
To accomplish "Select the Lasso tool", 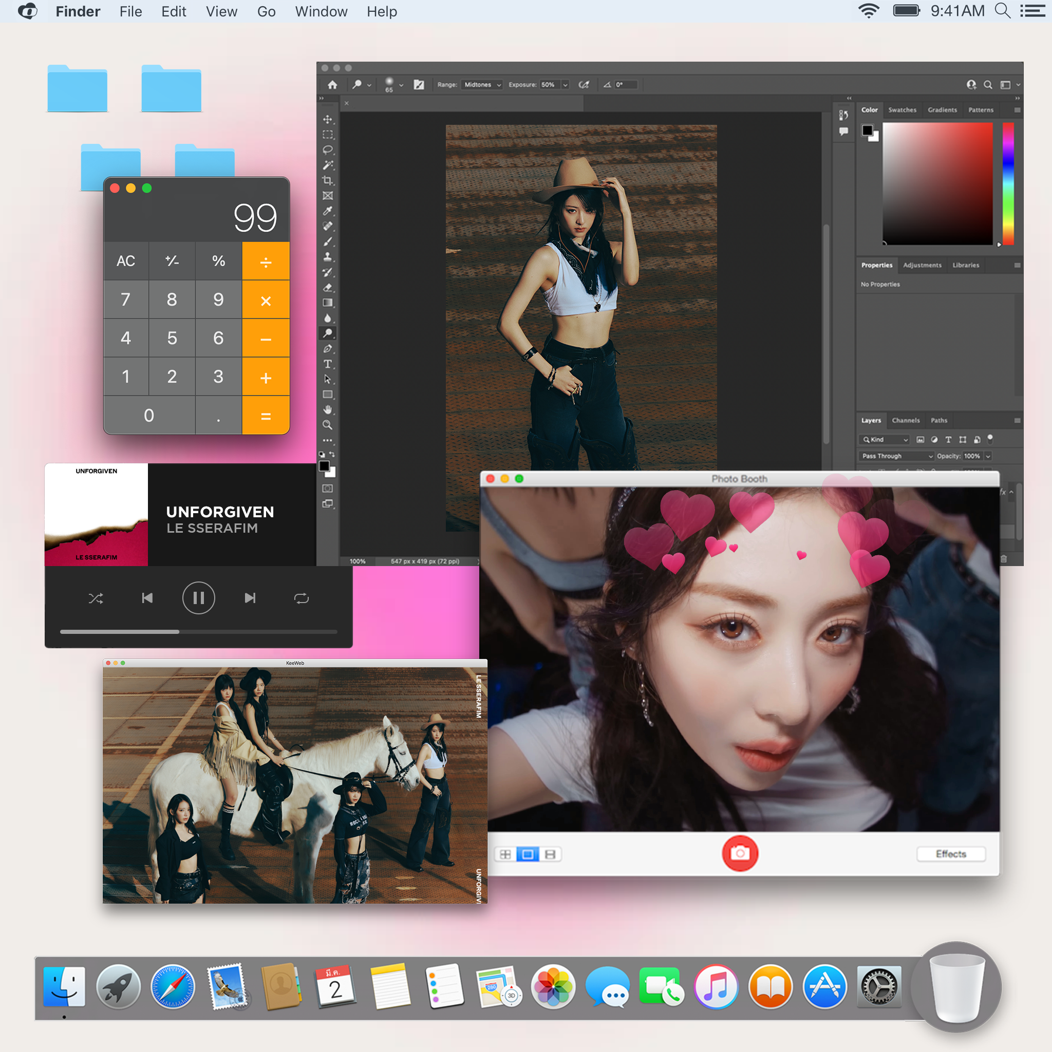I will pos(327,150).
